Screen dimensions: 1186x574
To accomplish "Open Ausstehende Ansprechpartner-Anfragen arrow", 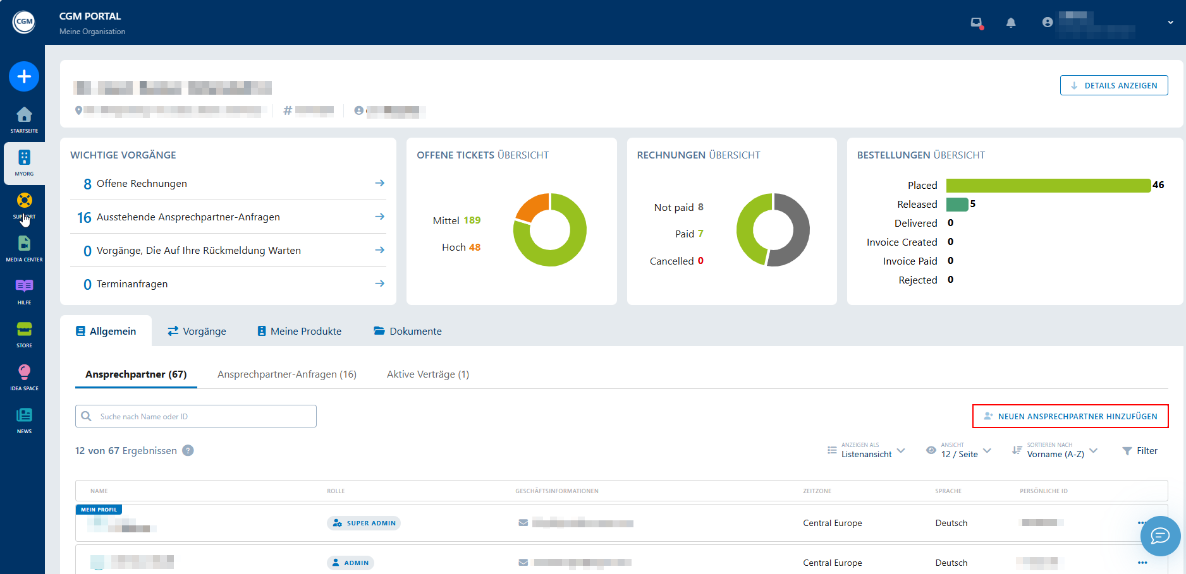I will pos(379,217).
